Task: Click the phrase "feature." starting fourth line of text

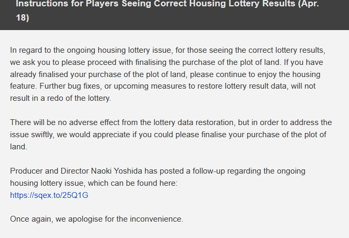Action: coord(24,86)
